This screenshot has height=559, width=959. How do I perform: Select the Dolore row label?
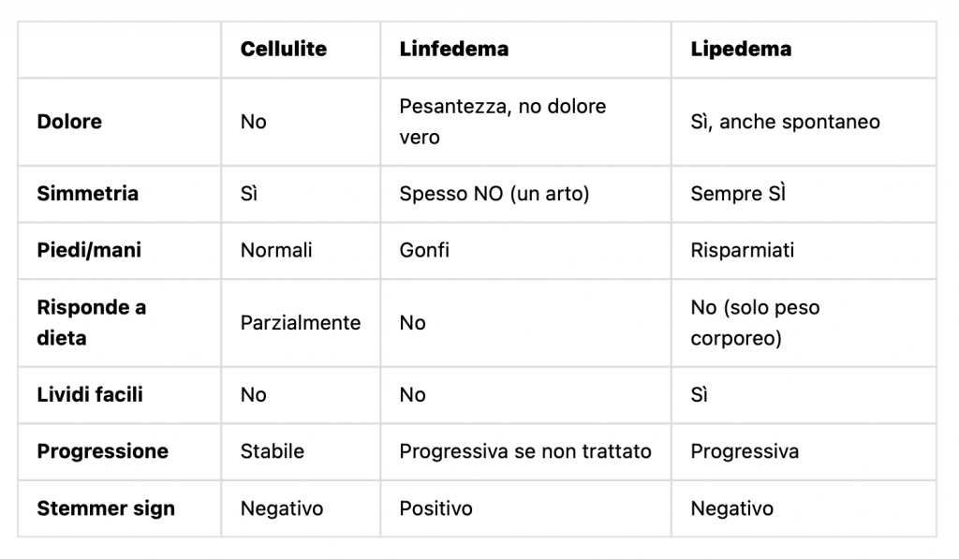coord(69,122)
